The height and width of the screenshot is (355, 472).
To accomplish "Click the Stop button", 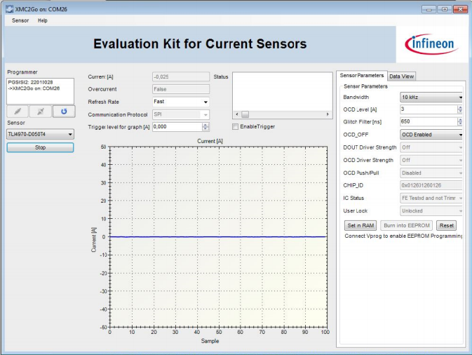I will click(x=41, y=147).
